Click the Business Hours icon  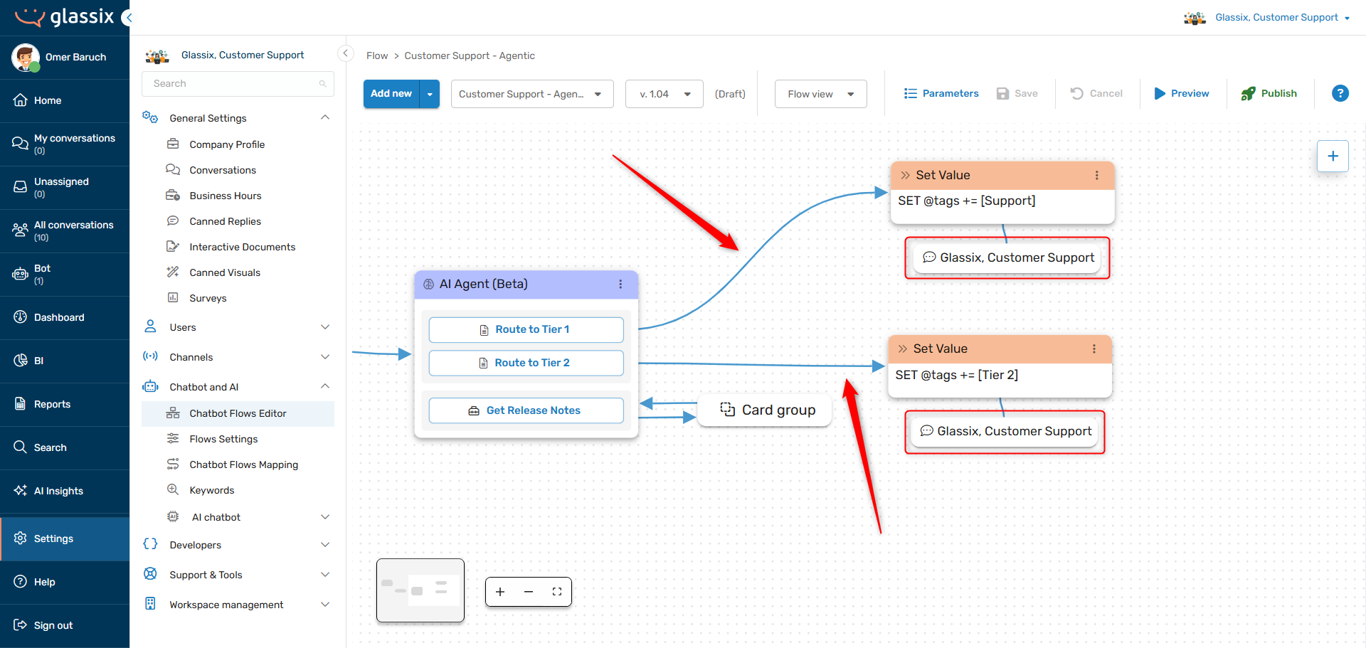click(173, 196)
